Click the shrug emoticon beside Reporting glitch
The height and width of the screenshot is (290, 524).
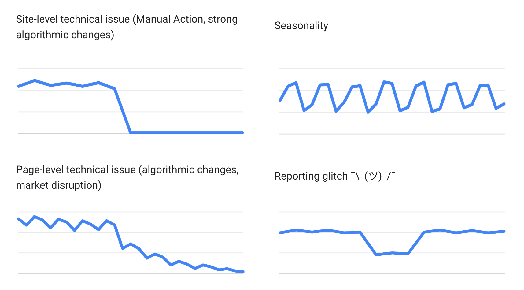[x=373, y=176]
